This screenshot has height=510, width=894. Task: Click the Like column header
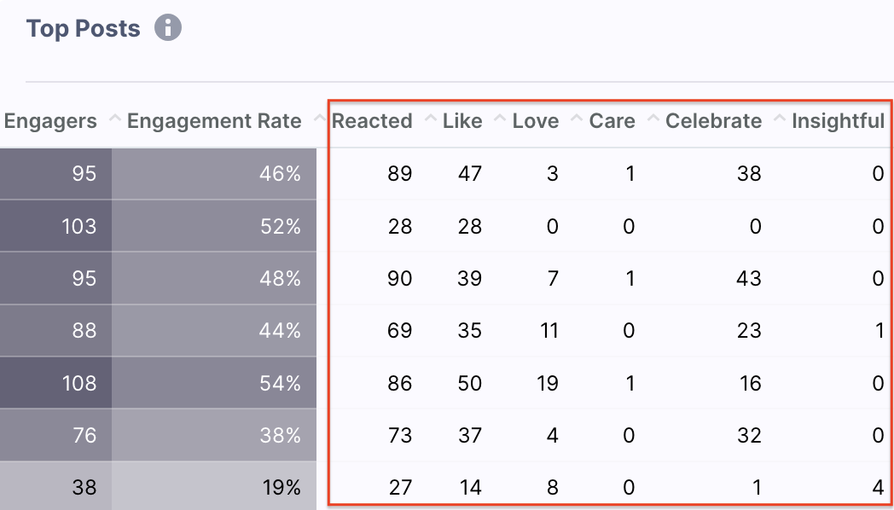click(462, 121)
